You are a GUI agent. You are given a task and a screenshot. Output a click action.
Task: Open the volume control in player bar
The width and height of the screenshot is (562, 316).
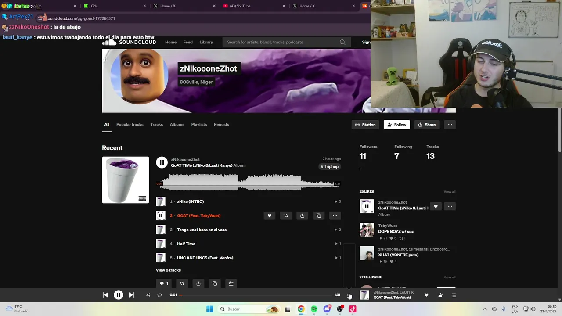(349, 295)
